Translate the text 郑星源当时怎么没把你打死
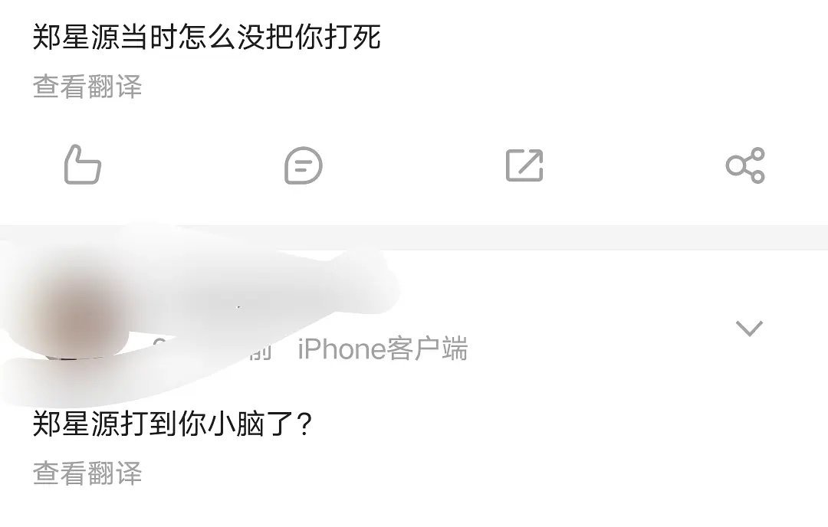 [87, 87]
